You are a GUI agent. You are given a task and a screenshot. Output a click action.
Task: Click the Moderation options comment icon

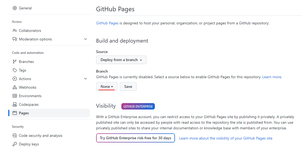15,39
